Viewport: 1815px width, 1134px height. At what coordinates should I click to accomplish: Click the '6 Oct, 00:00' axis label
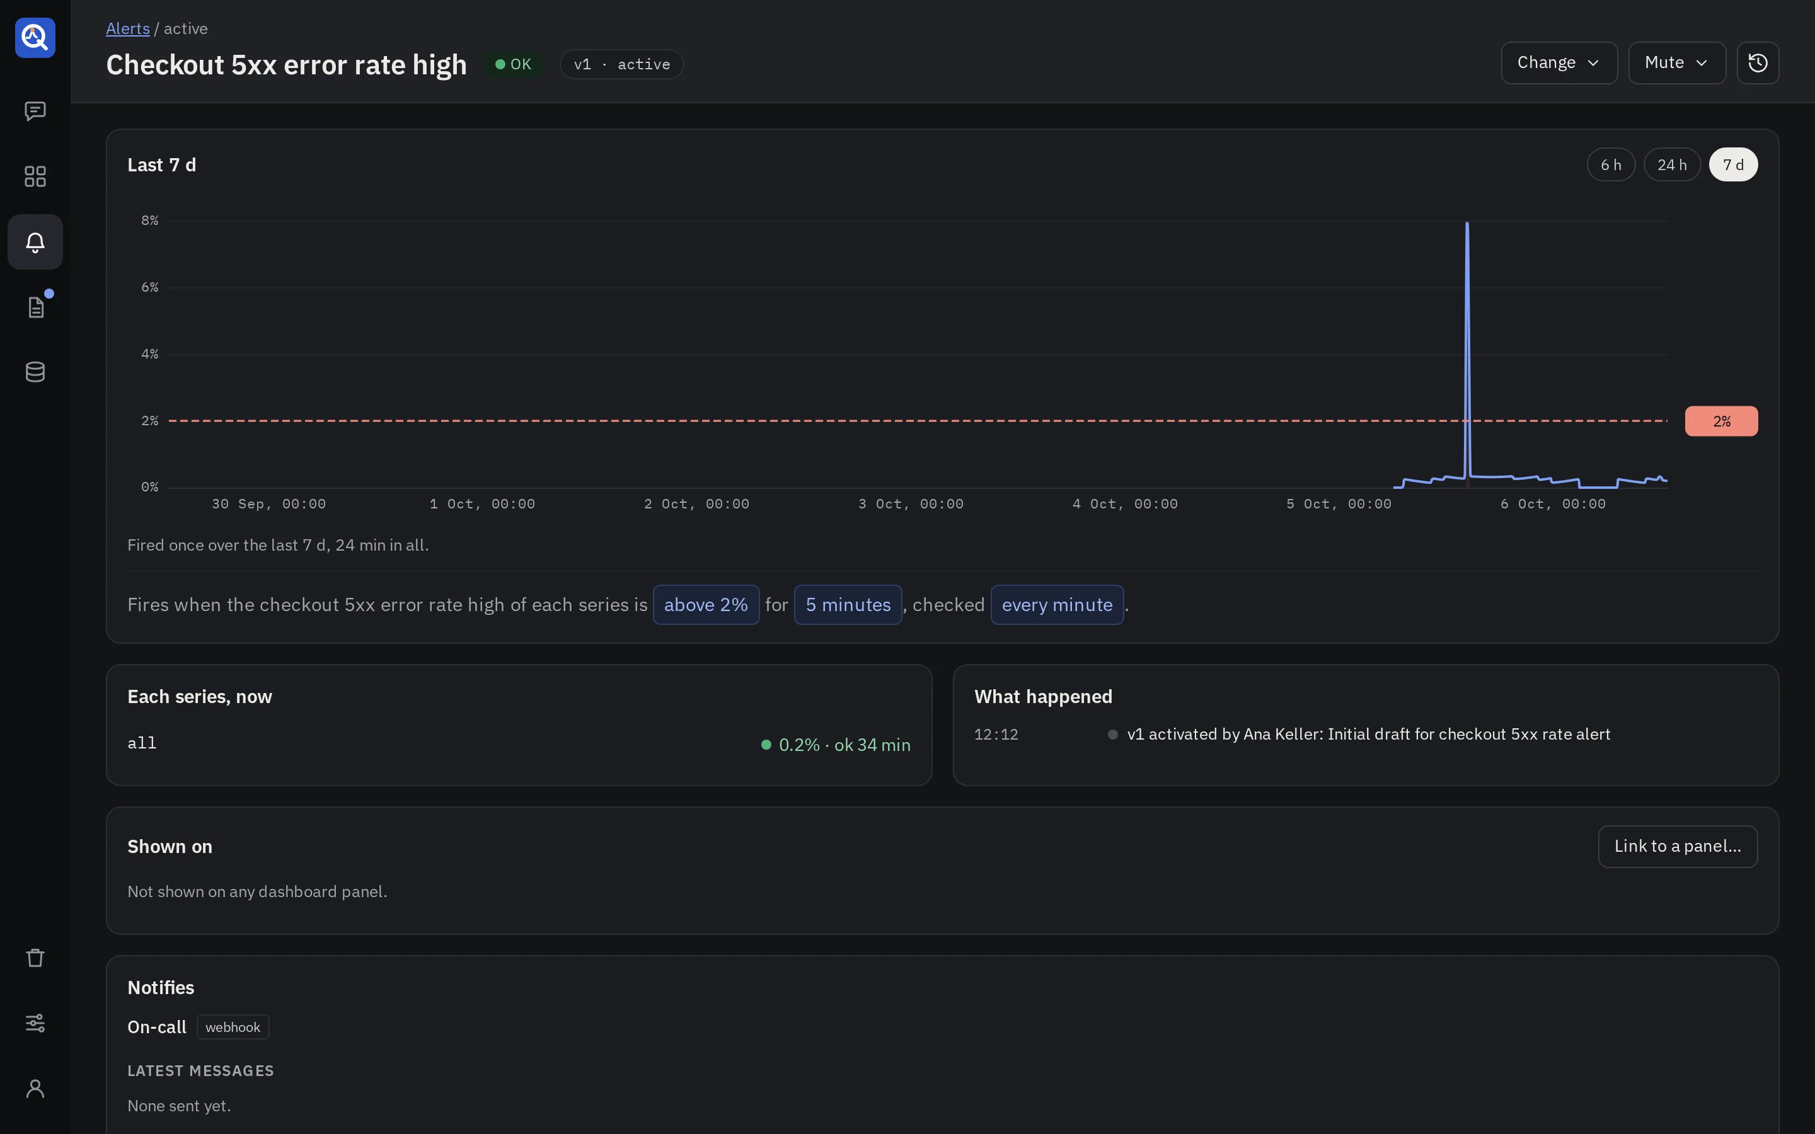tap(1552, 504)
